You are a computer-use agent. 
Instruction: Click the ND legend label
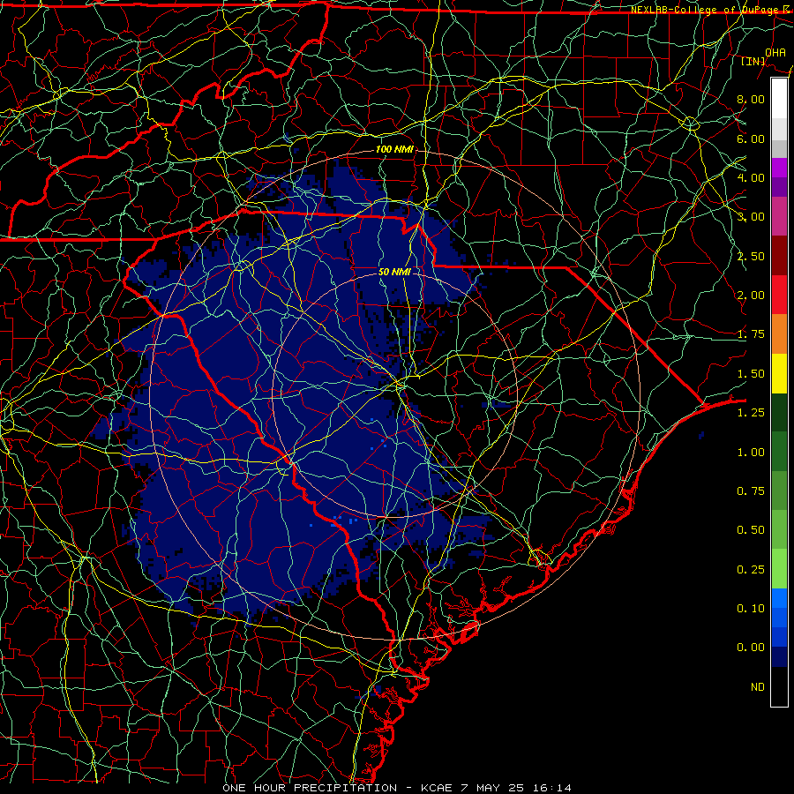[x=758, y=687]
